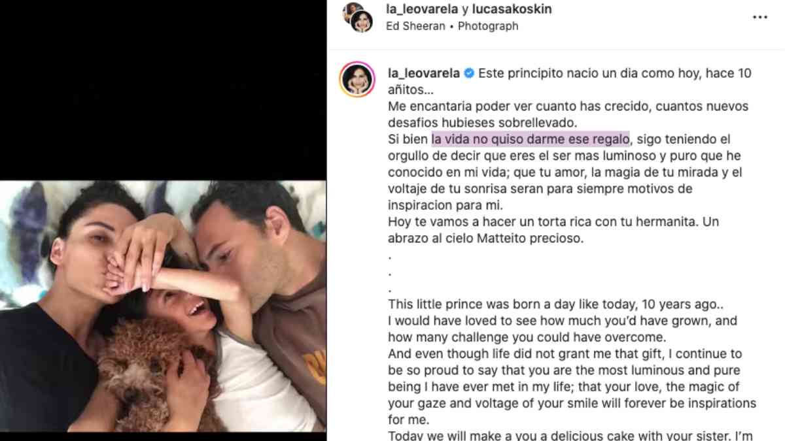This screenshot has height=441, width=785.
Task: Click the front stacked avatar in post header
Action: click(x=362, y=22)
